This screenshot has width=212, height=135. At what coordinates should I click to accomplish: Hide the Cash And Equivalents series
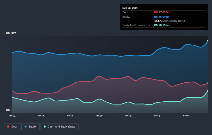(59, 127)
